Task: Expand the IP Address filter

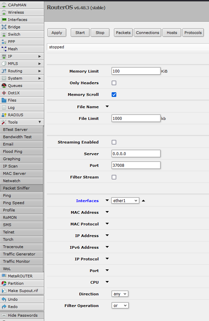Action: click(x=107, y=235)
